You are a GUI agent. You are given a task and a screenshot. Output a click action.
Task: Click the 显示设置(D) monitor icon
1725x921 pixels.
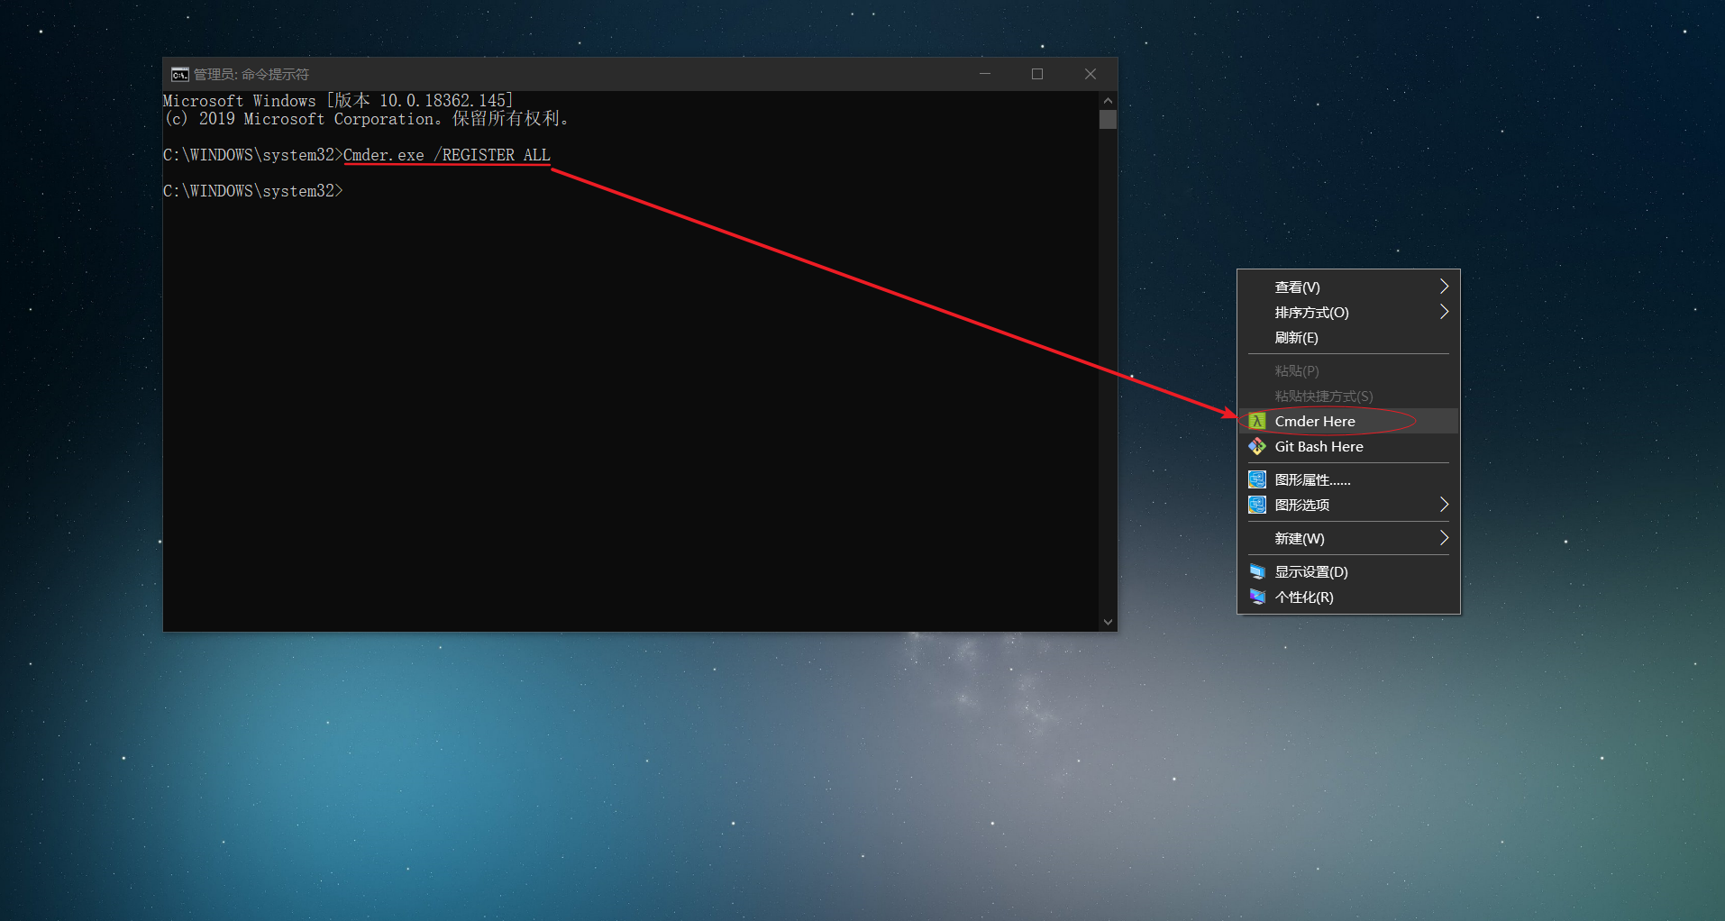point(1257,571)
